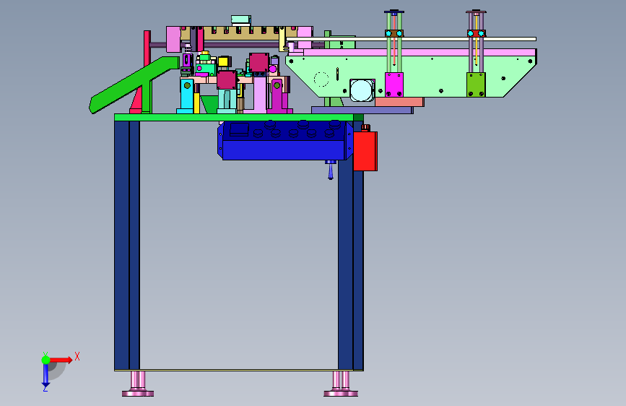Select the right pink leveling foot
Screen dimensions: 626x406
tap(341, 384)
